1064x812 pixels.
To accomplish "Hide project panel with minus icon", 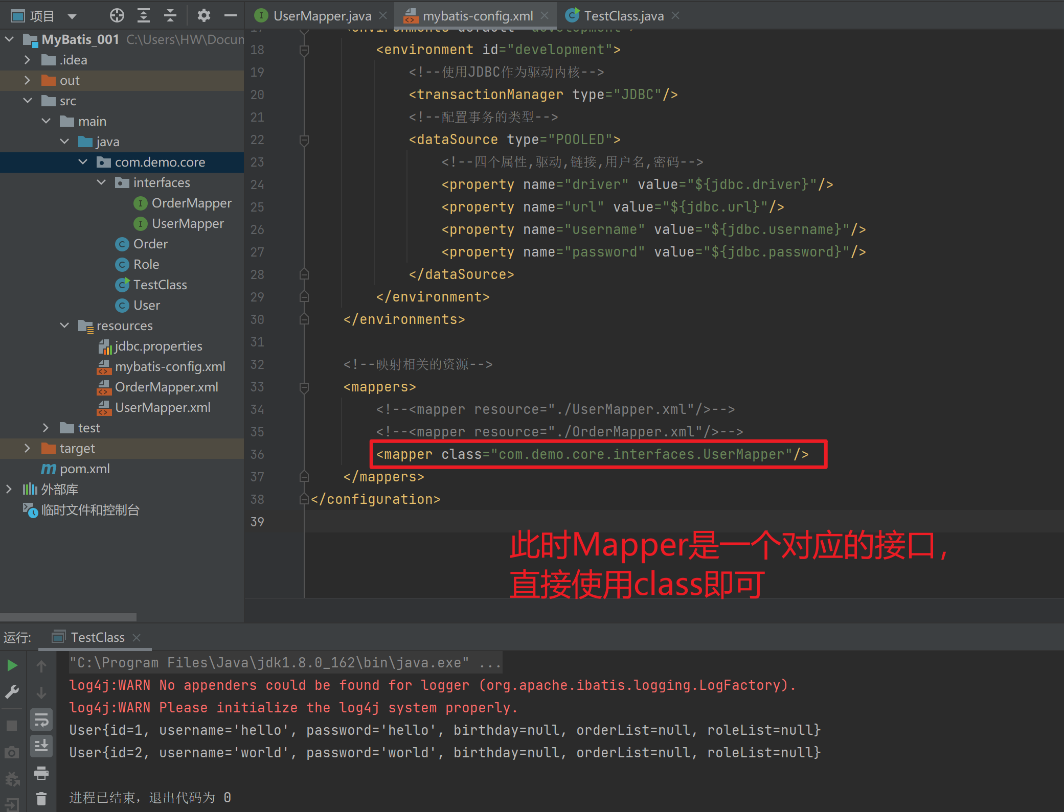I will click(231, 16).
